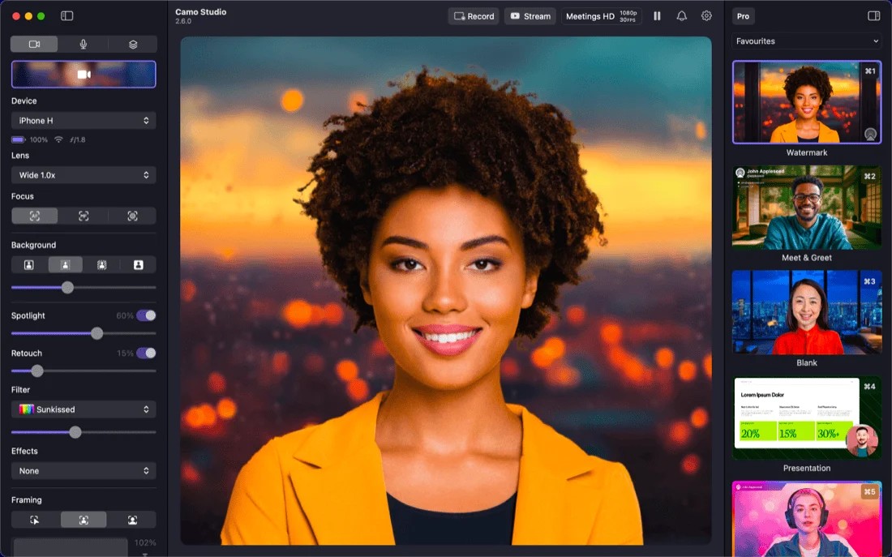The height and width of the screenshot is (557, 892).
Task: Adjust the Retouch slider handle
Action: pyautogui.click(x=37, y=371)
